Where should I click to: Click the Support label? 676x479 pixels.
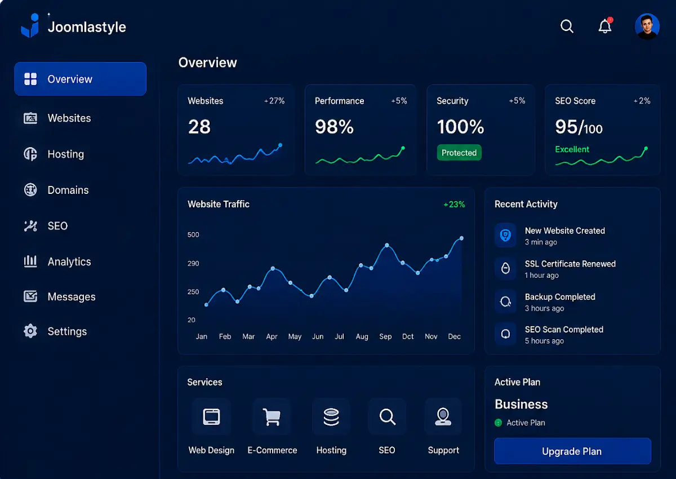(x=443, y=450)
